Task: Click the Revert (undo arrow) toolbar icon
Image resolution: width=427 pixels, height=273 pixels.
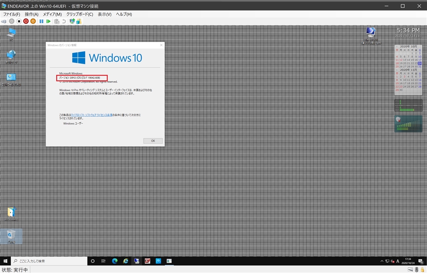Action: (x=64, y=21)
